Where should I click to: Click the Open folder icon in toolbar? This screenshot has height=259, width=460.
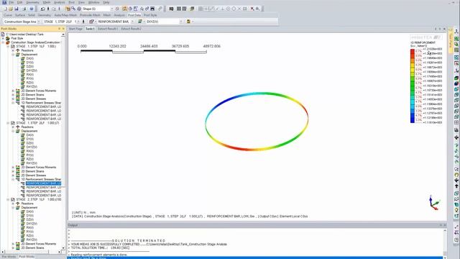(11, 9)
